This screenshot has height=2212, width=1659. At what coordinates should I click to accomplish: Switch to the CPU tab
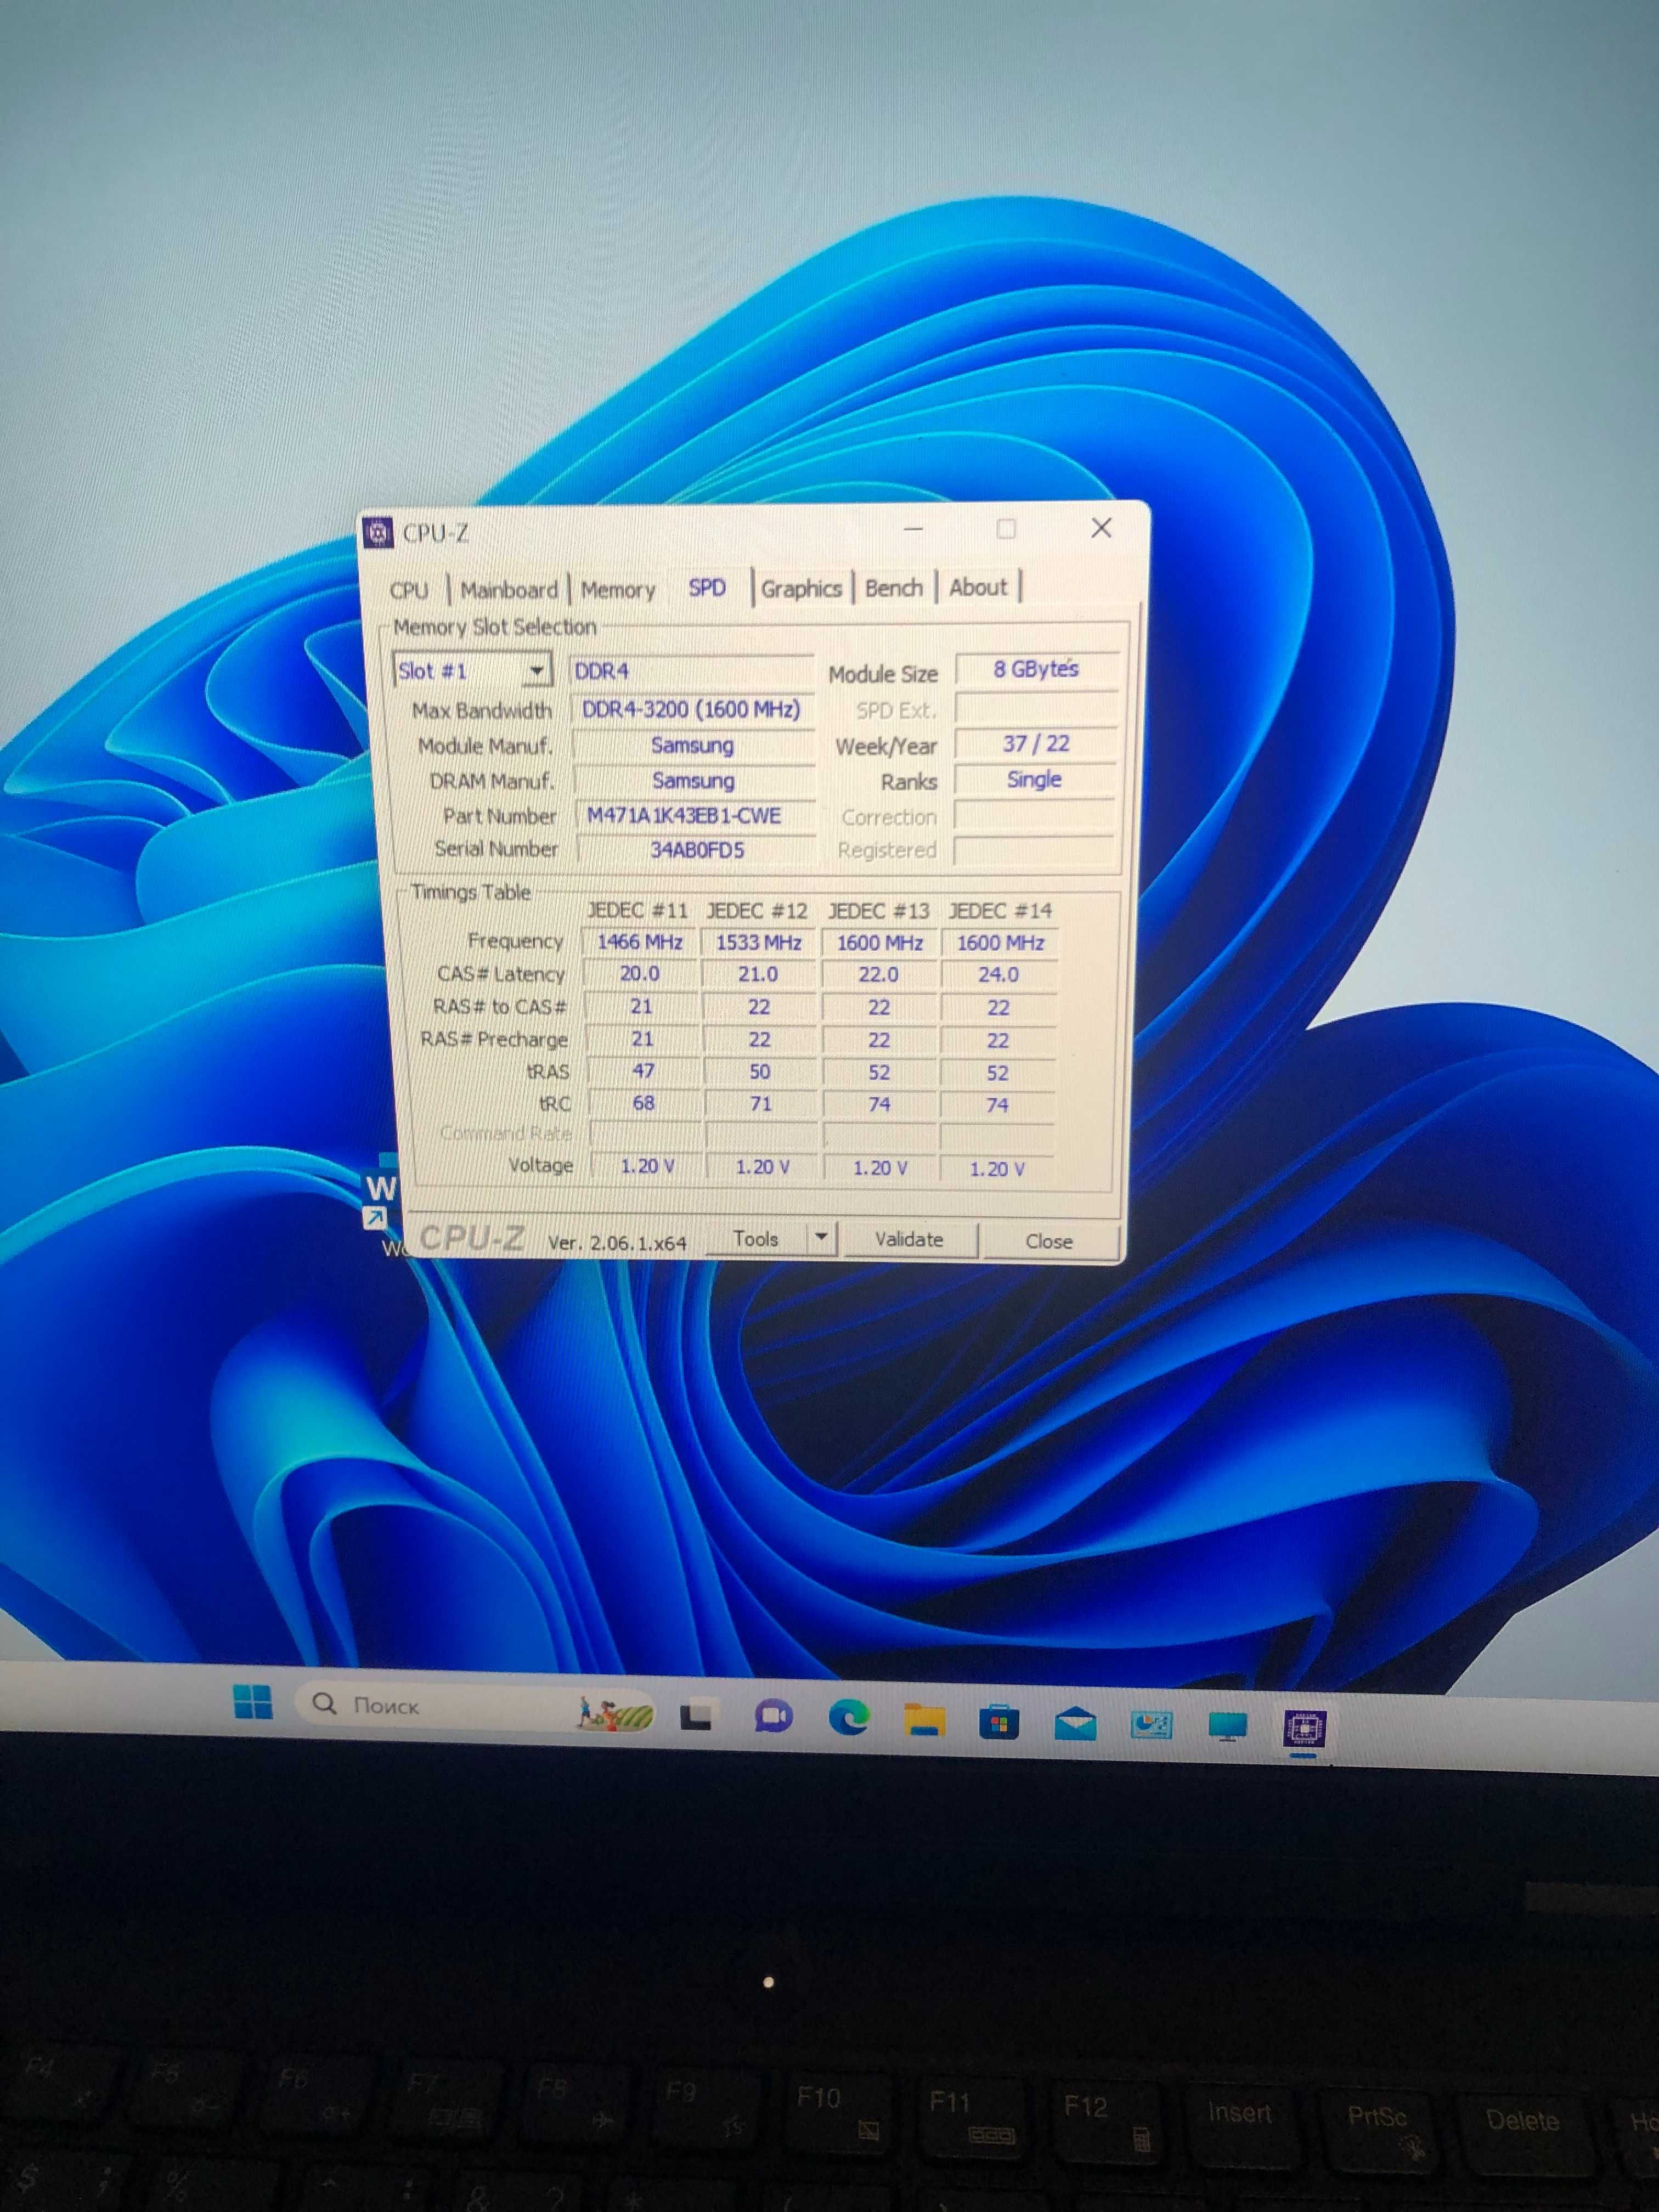[409, 590]
